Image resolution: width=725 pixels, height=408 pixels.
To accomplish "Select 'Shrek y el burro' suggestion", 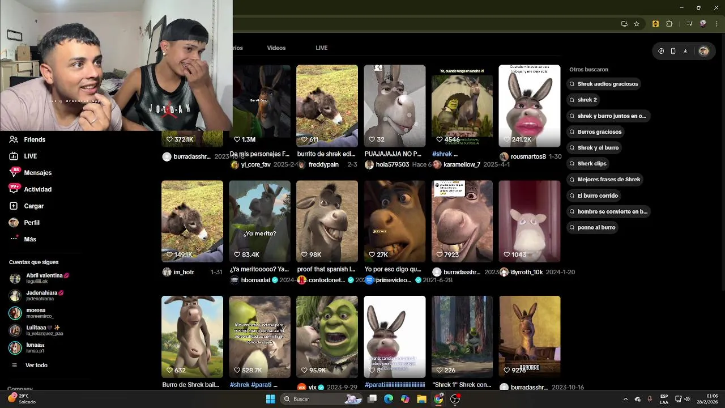I will (594, 147).
